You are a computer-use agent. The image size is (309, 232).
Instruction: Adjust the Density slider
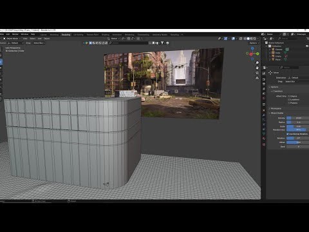tap(298, 118)
